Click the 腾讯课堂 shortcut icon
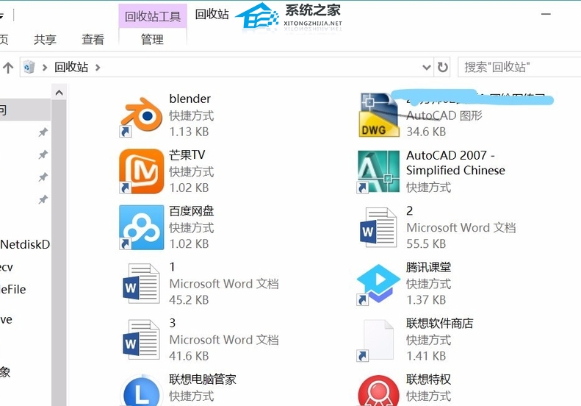 (378, 283)
